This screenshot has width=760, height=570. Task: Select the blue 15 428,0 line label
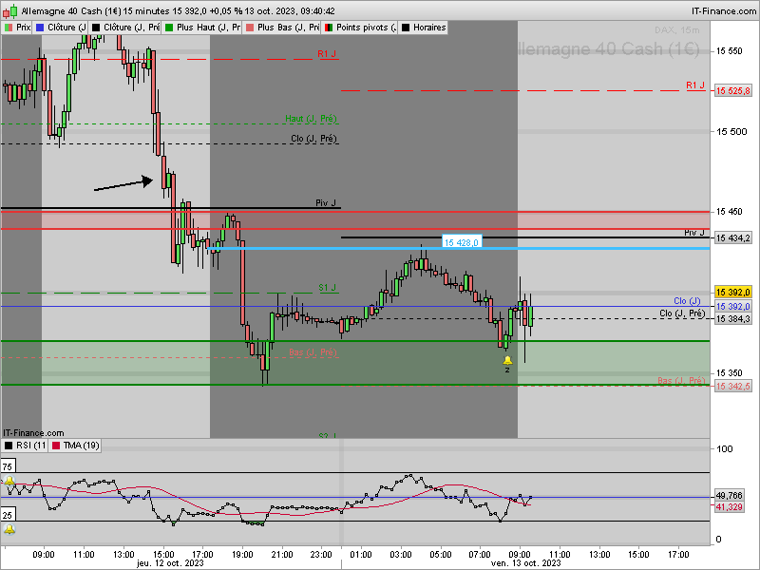click(462, 242)
